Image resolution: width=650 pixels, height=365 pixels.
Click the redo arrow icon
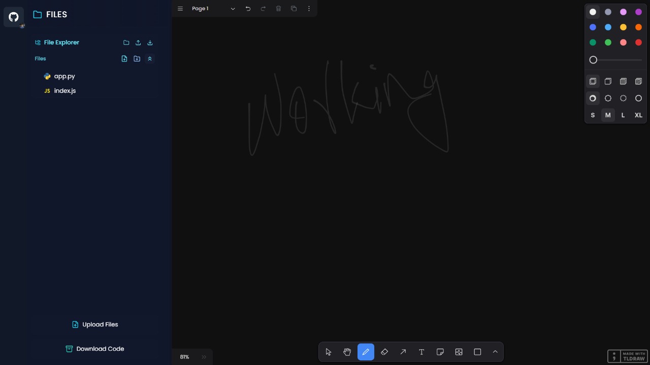[x=263, y=9]
